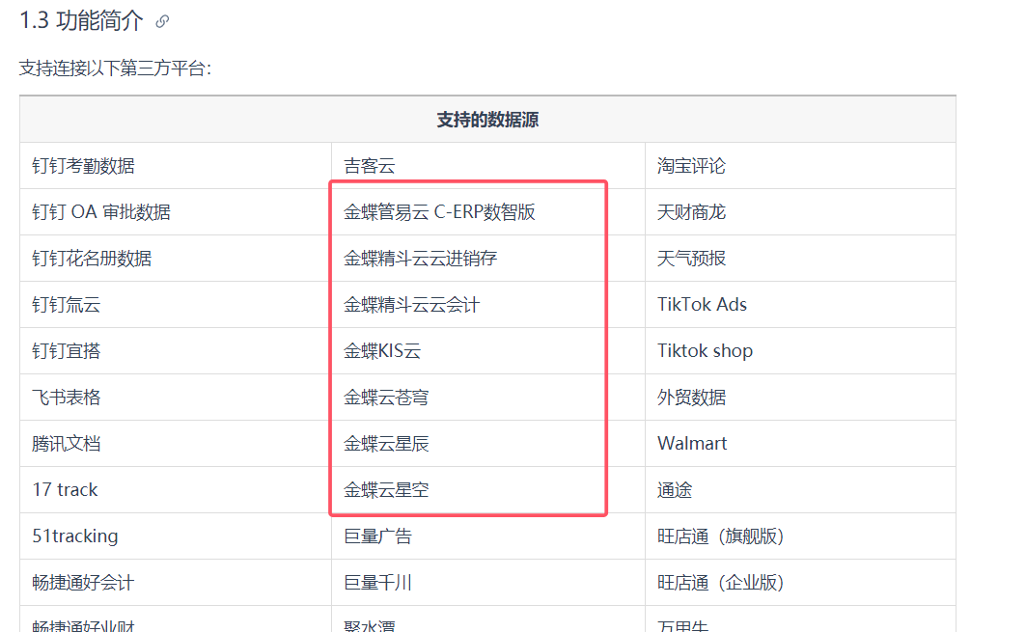The image size is (1026, 632).
Task: Select the 金蝶云星辰 cell
Action: click(x=488, y=444)
